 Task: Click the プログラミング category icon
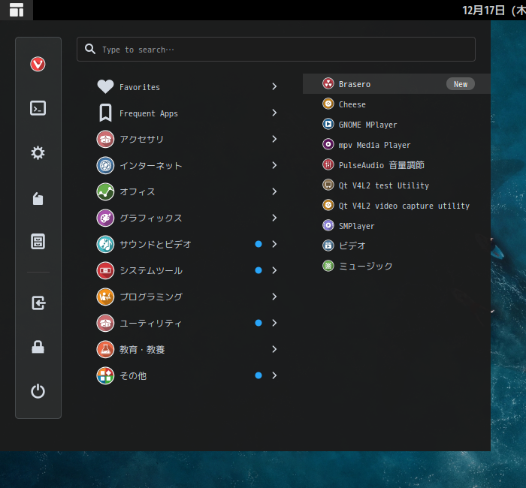pyautogui.click(x=105, y=297)
